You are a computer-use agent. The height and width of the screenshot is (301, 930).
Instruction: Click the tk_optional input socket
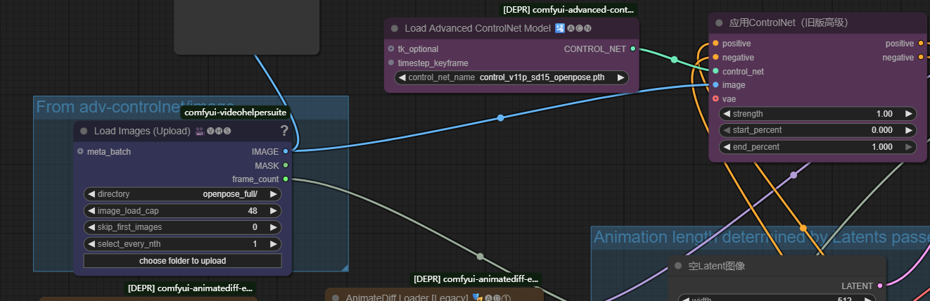pyautogui.click(x=390, y=49)
